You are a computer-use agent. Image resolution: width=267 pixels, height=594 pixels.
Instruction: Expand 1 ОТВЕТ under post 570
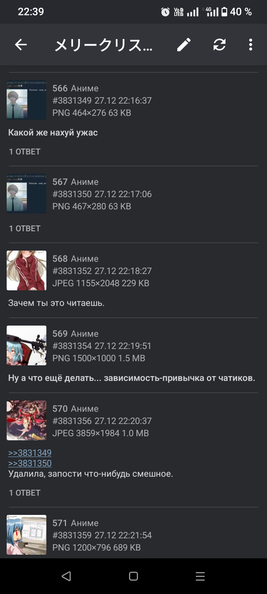click(x=25, y=493)
